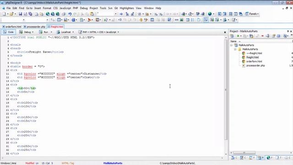Viewport: 293px width, 165px height.
Task: Open the Format menu
Action: 47,8
